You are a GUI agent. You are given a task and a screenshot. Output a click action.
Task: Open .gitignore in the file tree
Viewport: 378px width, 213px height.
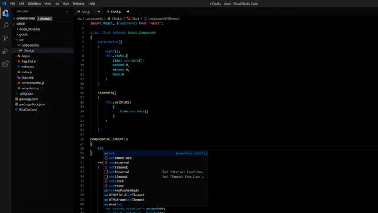tap(26, 93)
